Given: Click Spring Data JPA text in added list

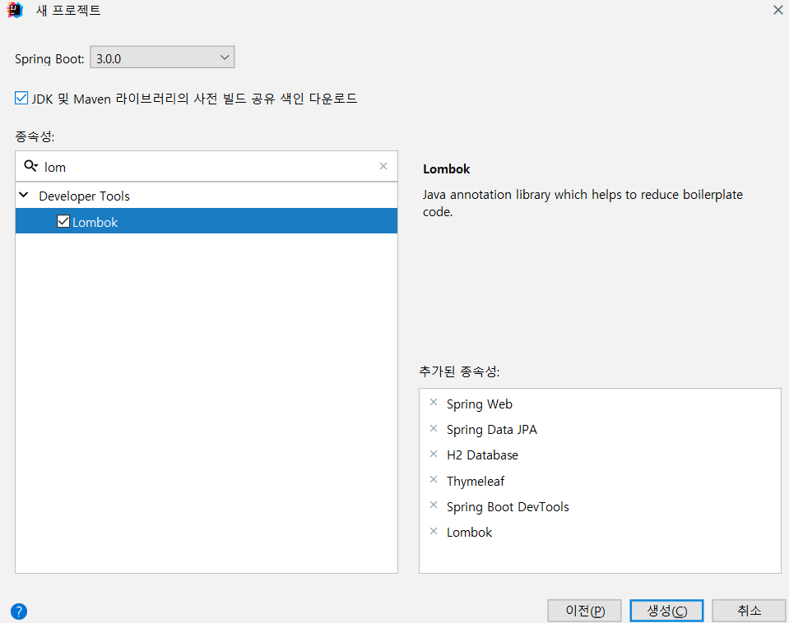Looking at the screenshot, I should (x=492, y=430).
